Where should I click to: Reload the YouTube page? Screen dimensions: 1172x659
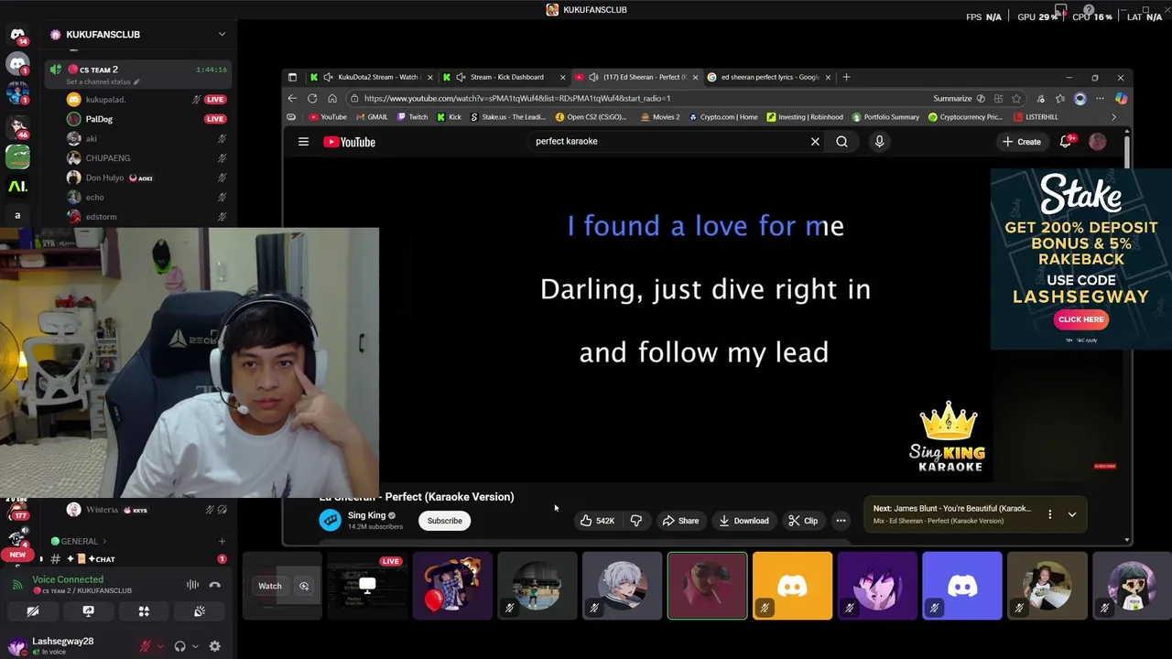[x=312, y=98]
